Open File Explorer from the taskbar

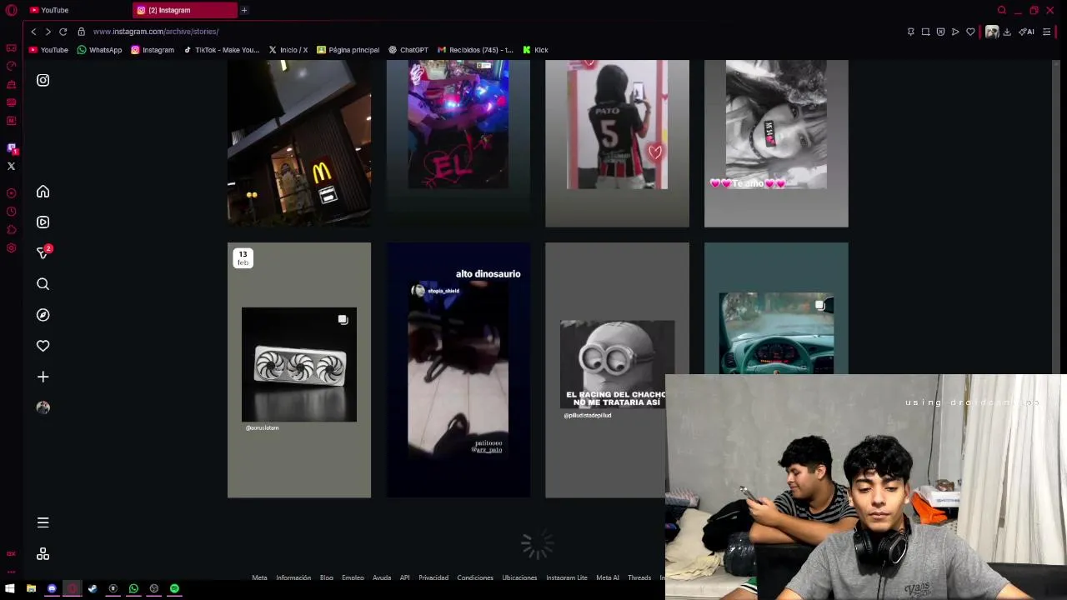(31, 588)
